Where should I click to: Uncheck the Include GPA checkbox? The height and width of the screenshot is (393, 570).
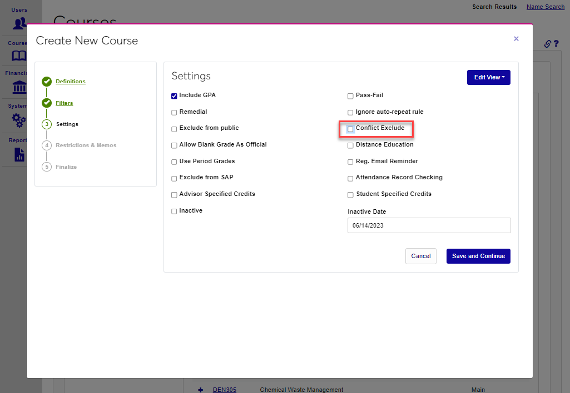point(174,96)
